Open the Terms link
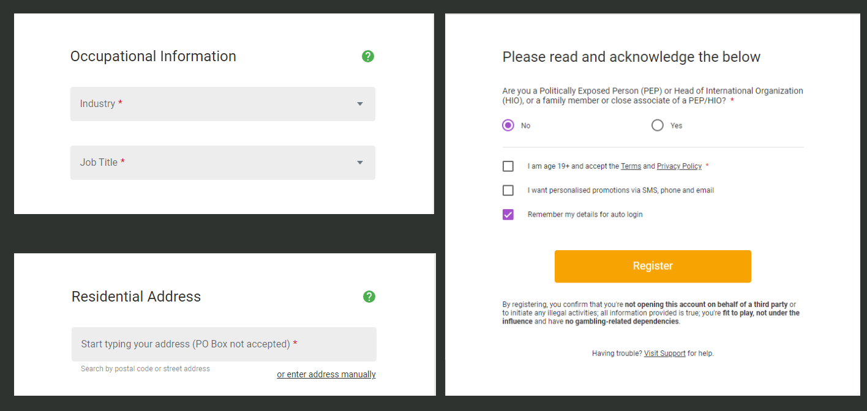 (x=631, y=166)
